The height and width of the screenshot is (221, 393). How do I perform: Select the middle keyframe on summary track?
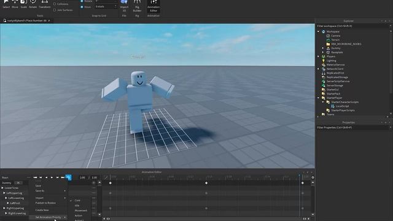point(206,183)
